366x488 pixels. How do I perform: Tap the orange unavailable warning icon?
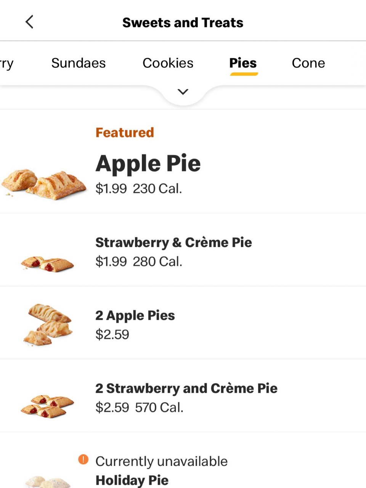tap(83, 459)
